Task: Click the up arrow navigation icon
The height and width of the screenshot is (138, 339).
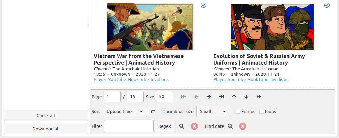Action: point(234,97)
